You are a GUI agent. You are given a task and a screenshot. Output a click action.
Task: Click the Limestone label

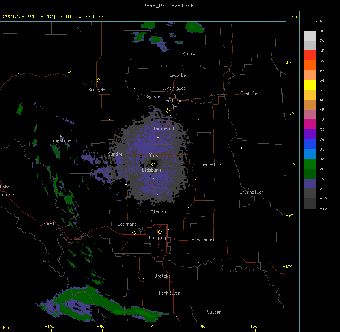(x=60, y=140)
